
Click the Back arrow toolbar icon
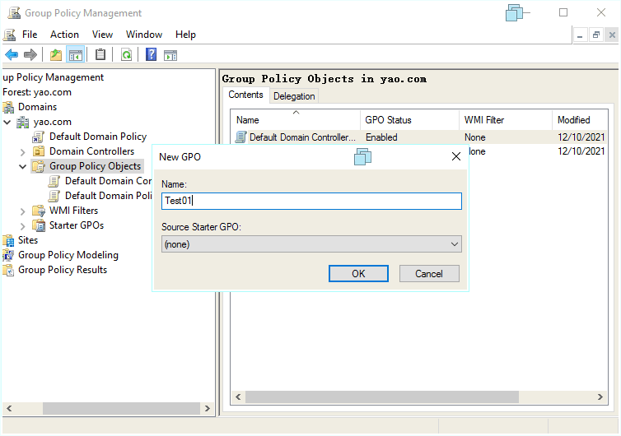[x=12, y=55]
